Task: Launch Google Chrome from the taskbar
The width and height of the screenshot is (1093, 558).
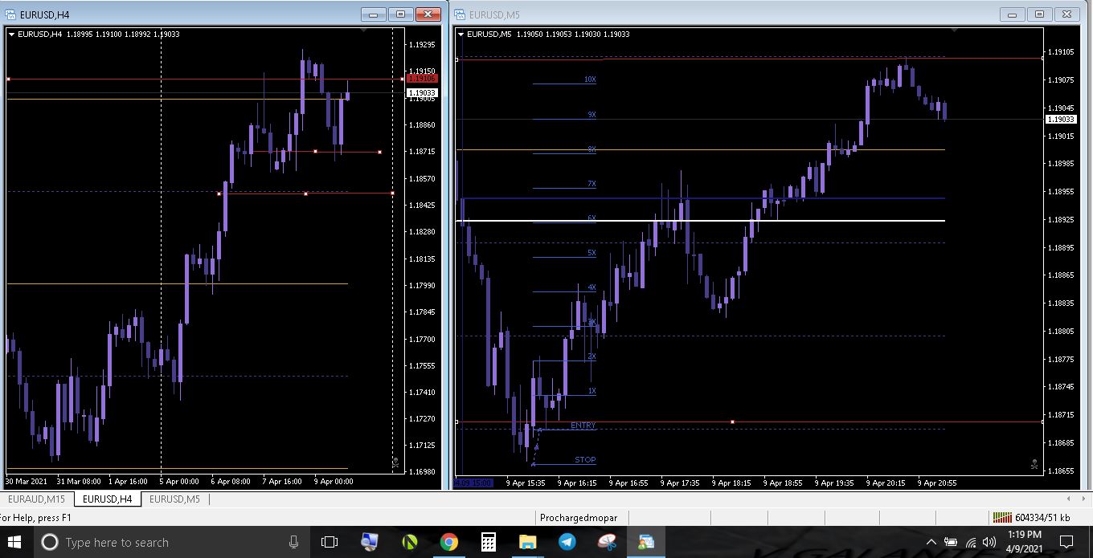Action: coord(449,542)
